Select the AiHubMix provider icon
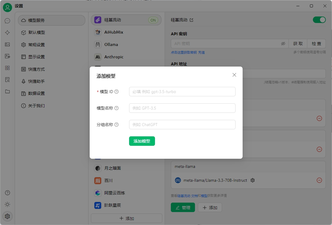This screenshot has width=332, height=225. pyautogui.click(x=98, y=32)
